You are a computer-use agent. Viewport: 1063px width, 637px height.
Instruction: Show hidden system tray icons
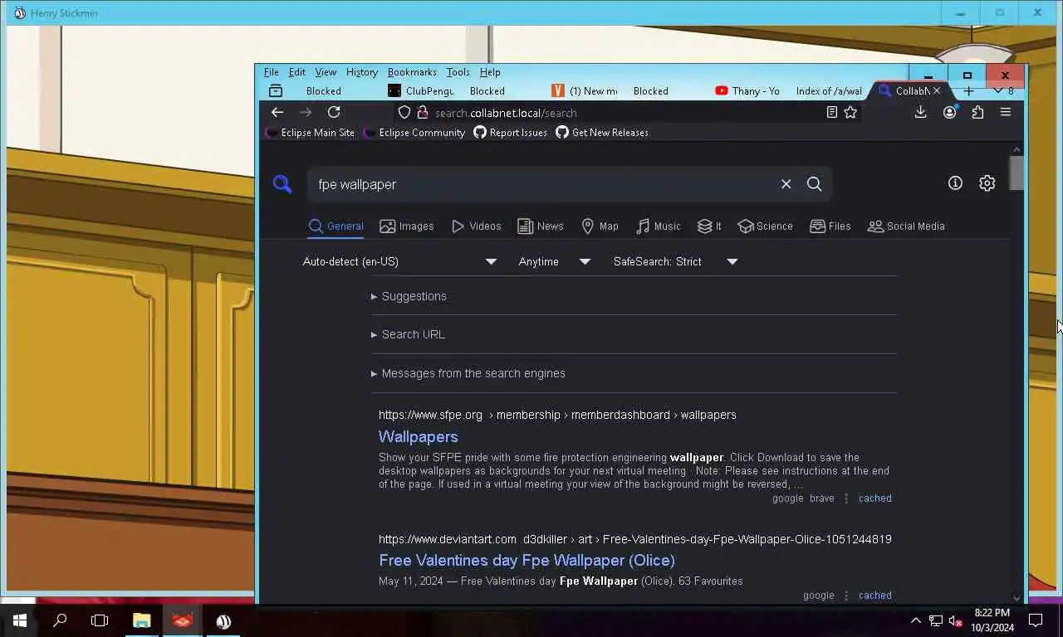pos(915,620)
